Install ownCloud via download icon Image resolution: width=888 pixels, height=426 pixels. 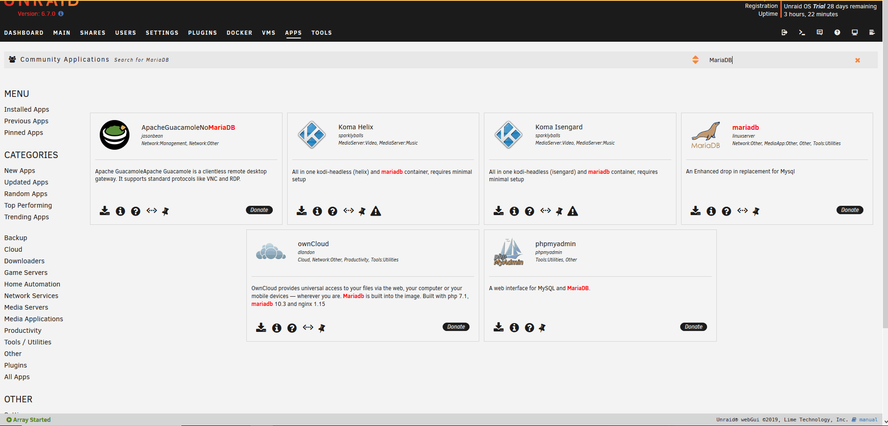[261, 328]
